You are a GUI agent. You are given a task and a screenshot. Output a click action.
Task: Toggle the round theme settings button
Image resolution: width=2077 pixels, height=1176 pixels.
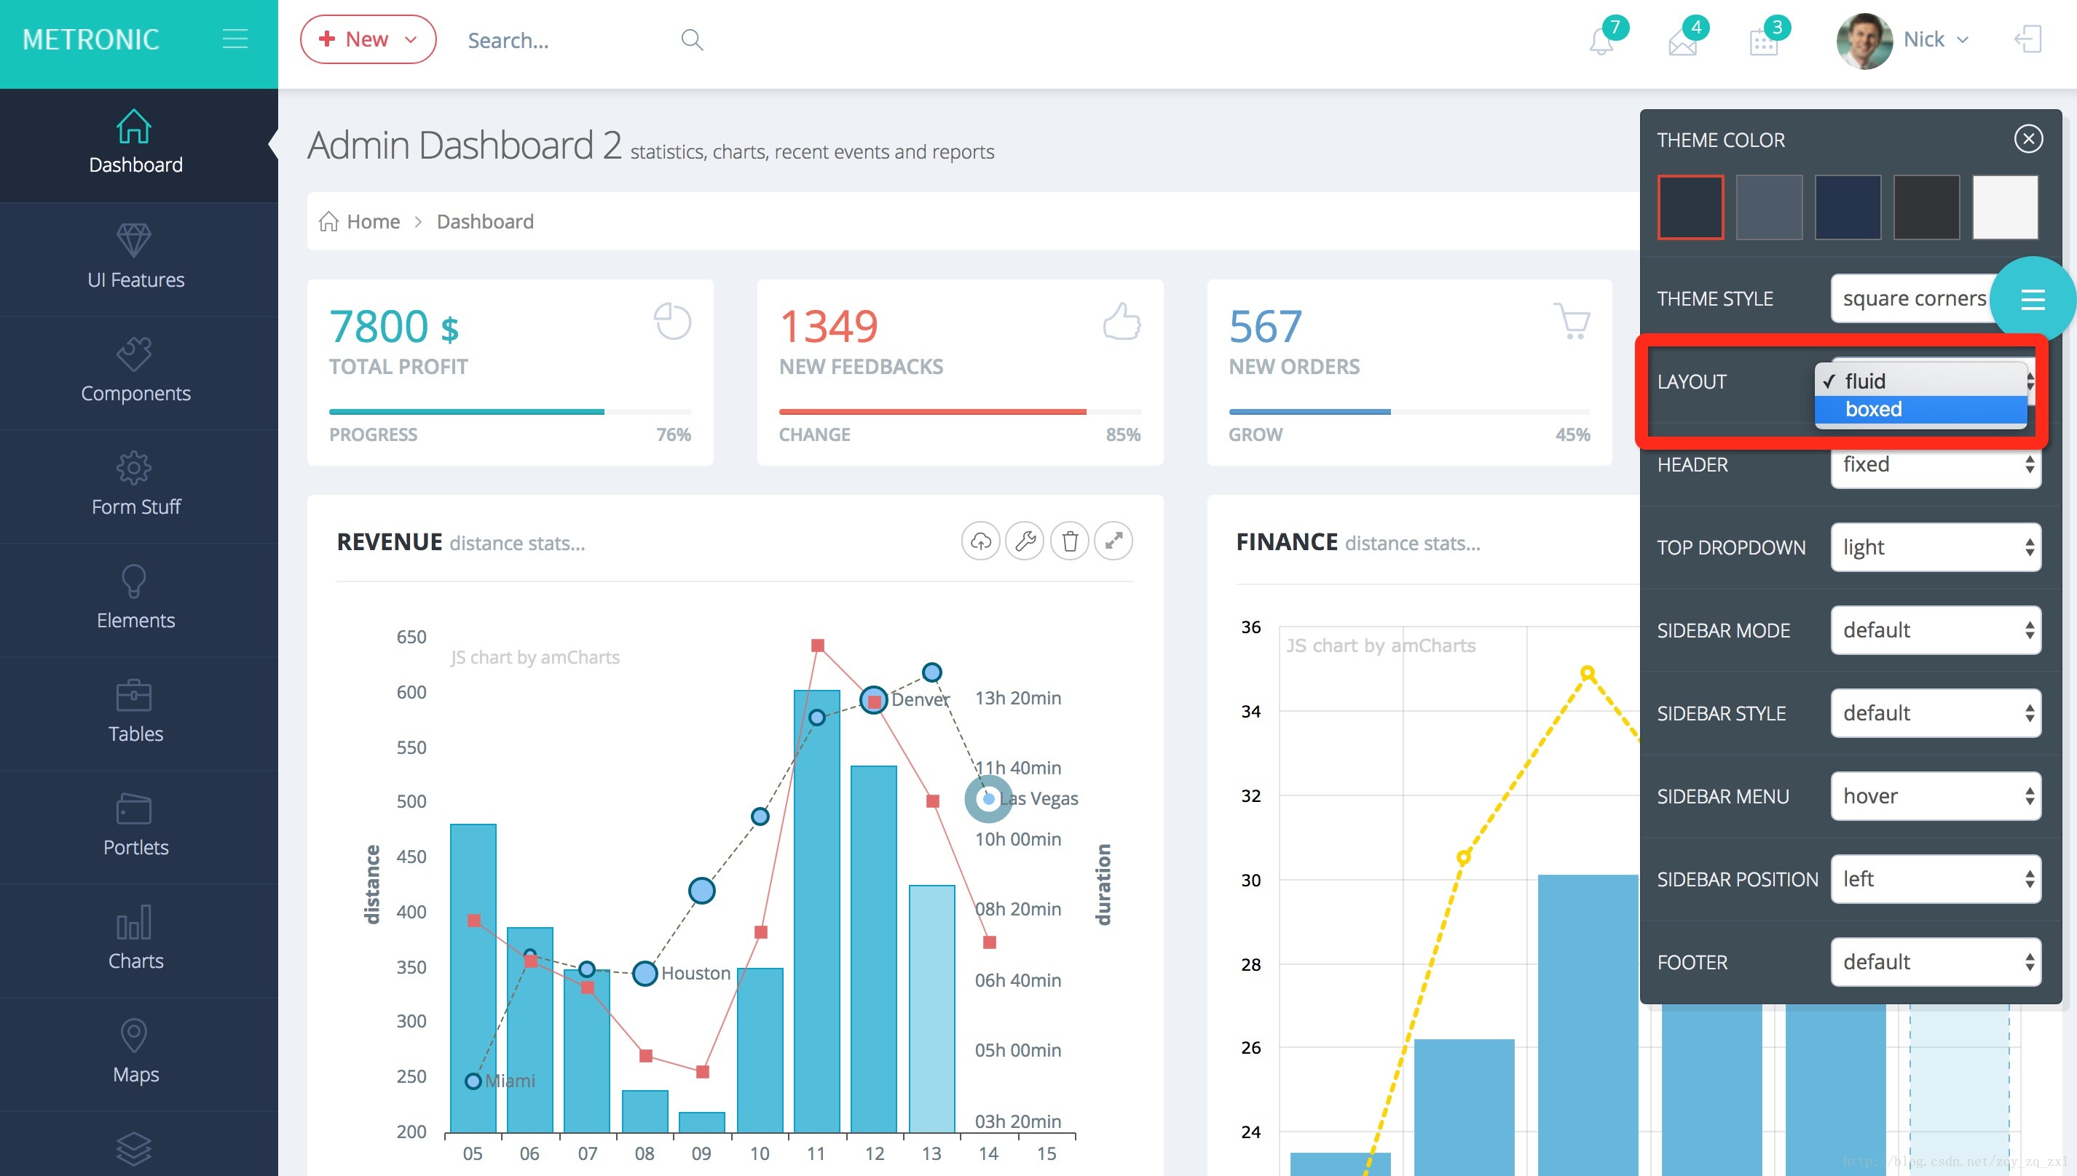(2033, 300)
